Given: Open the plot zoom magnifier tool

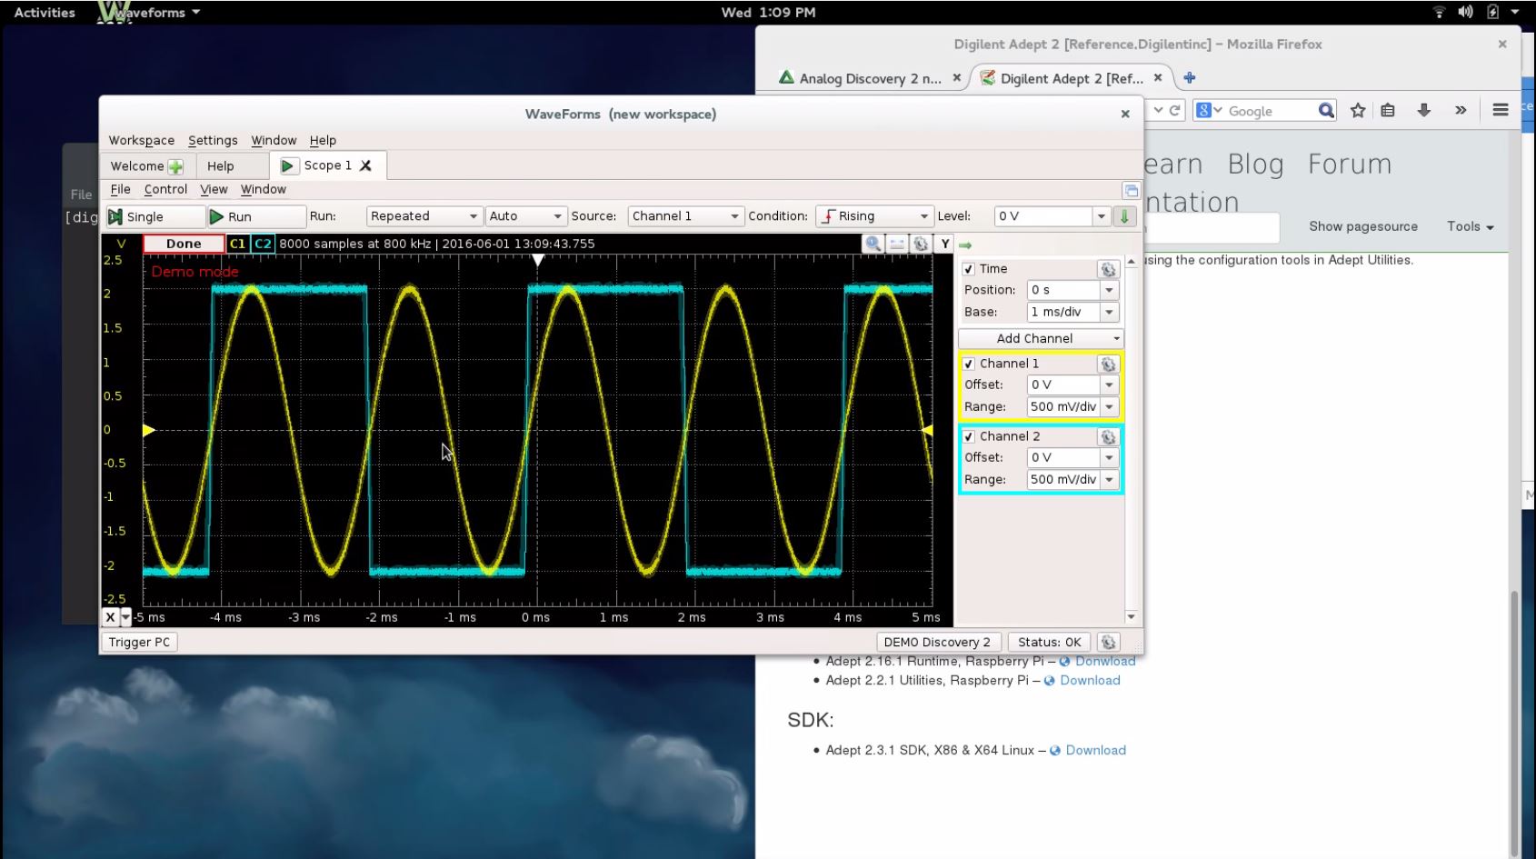Looking at the screenshot, I should point(873,244).
